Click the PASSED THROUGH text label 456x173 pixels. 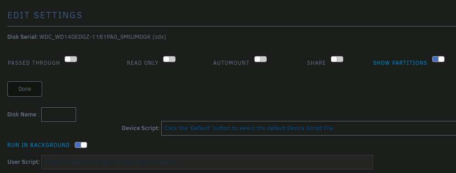tap(34, 63)
